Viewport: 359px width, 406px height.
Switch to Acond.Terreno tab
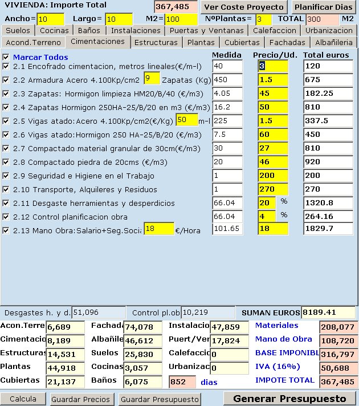pos(33,42)
